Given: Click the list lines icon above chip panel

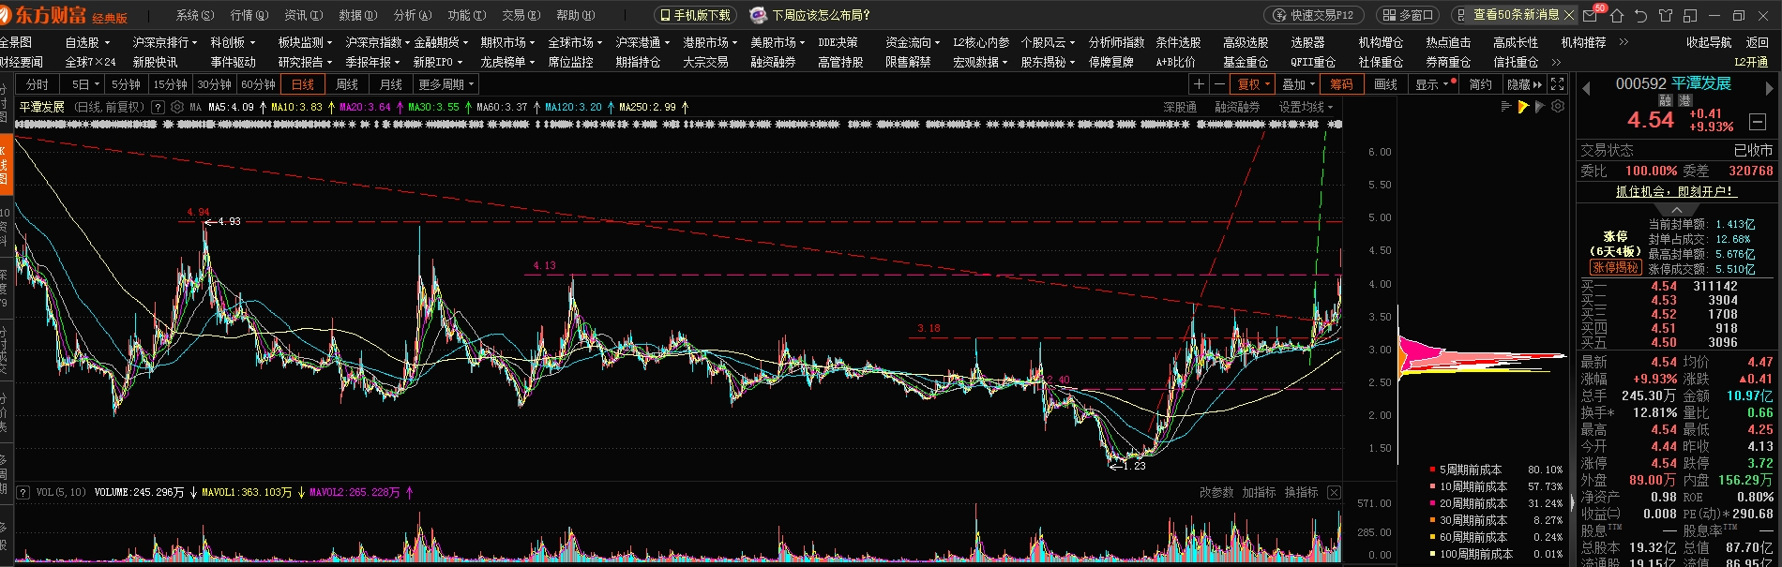Looking at the screenshot, I should point(1506,107).
